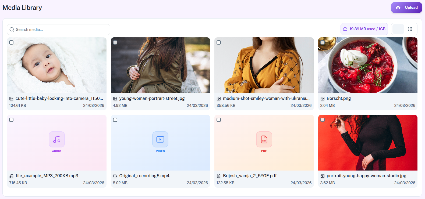Click filename Borscht.png
This screenshot has width=425, height=199.
pyautogui.click(x=339, y=98)
